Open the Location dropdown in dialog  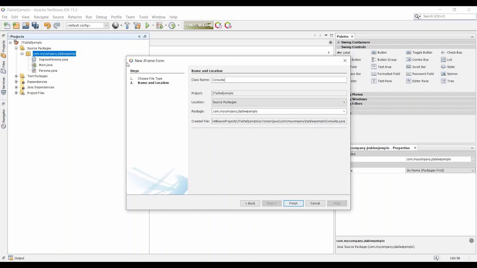(344, 102)
